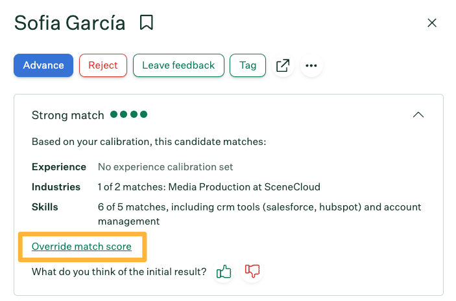Bookmark candidate Sofia García

(147, 23)
